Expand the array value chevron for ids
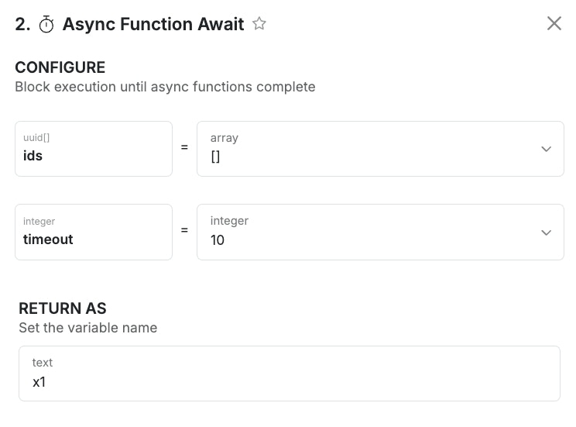This screenshot has width=576, height=427. tap(546, 149)
